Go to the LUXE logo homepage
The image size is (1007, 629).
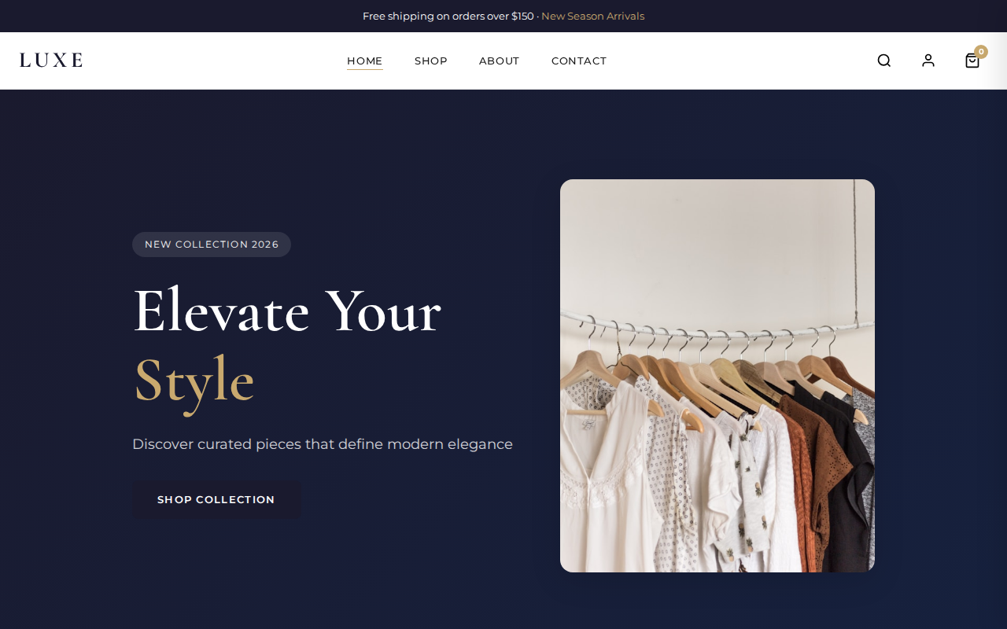tap(51, 61)
